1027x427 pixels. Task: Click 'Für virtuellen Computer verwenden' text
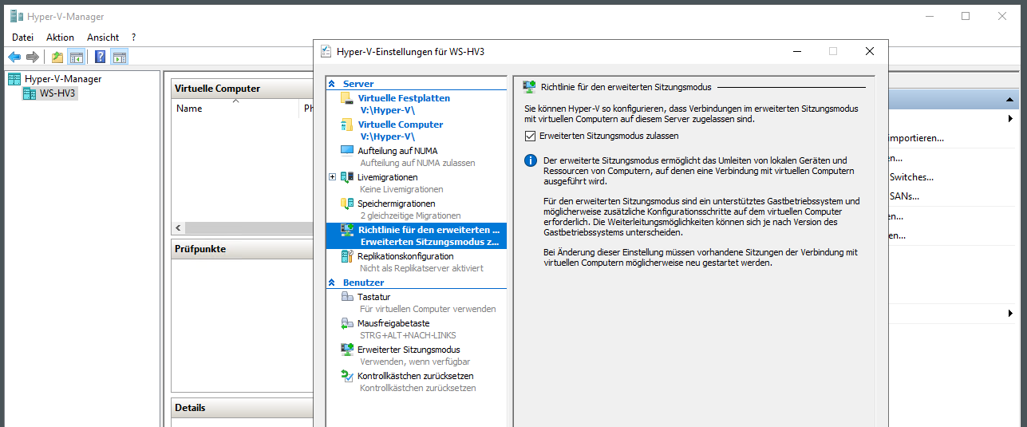pyautogui.click(x=428, y=309)
